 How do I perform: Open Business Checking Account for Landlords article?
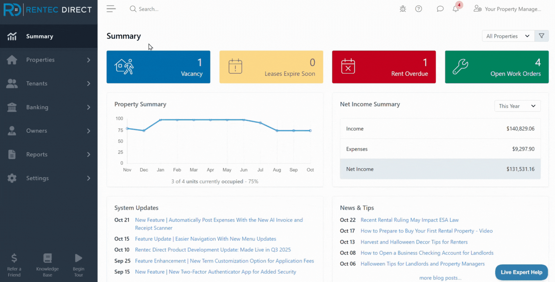[x=427, y=253]
